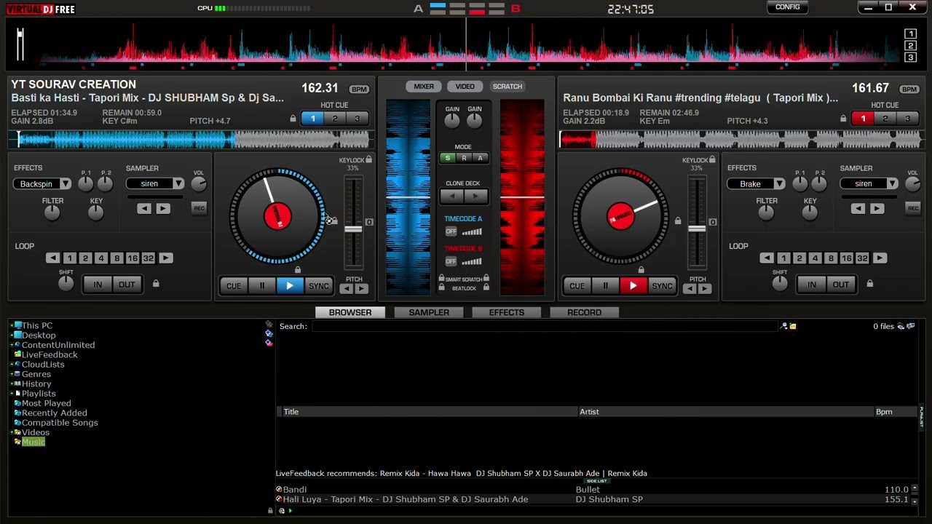Trigger hot cue 2 on left deck
Screen dimensions: 932x524
335,119
